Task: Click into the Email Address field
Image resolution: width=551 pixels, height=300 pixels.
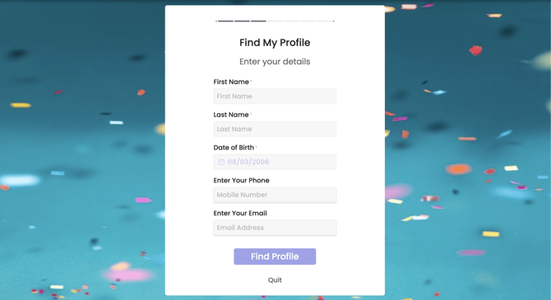Action: click(275, 228)
